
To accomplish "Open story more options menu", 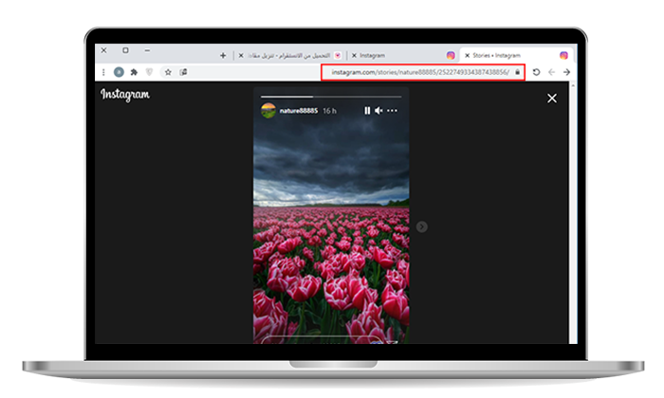I will coord(392,110).
